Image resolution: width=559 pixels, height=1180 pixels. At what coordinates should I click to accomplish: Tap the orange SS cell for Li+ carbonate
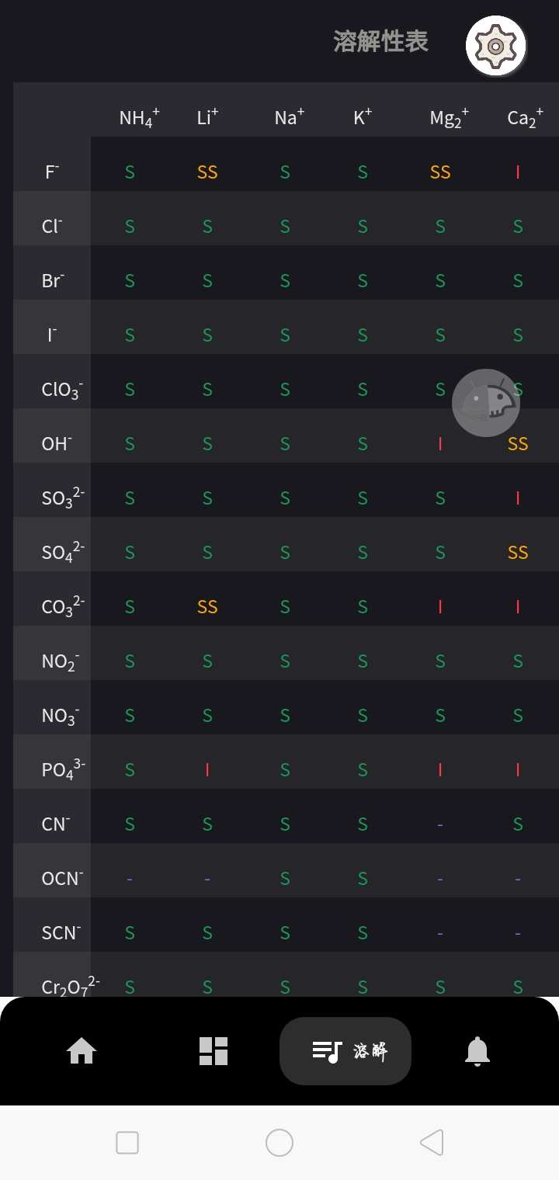[207, 607]
